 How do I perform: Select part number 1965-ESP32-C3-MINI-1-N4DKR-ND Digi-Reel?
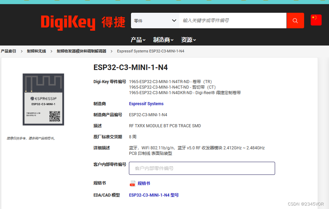point(185,92)
